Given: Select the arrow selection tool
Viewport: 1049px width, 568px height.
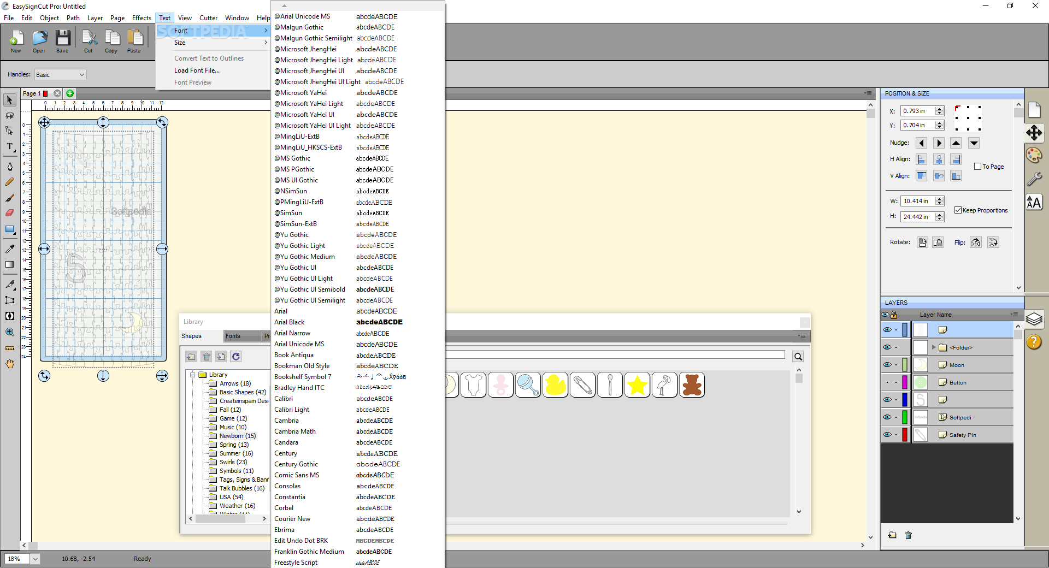Looking at the screenshot, I should (9, 100).
